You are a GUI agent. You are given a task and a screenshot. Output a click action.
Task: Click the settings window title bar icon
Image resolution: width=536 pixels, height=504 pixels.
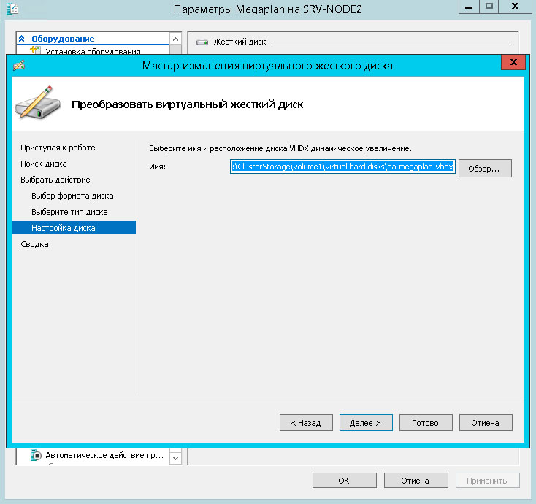(x=12, y=8)
